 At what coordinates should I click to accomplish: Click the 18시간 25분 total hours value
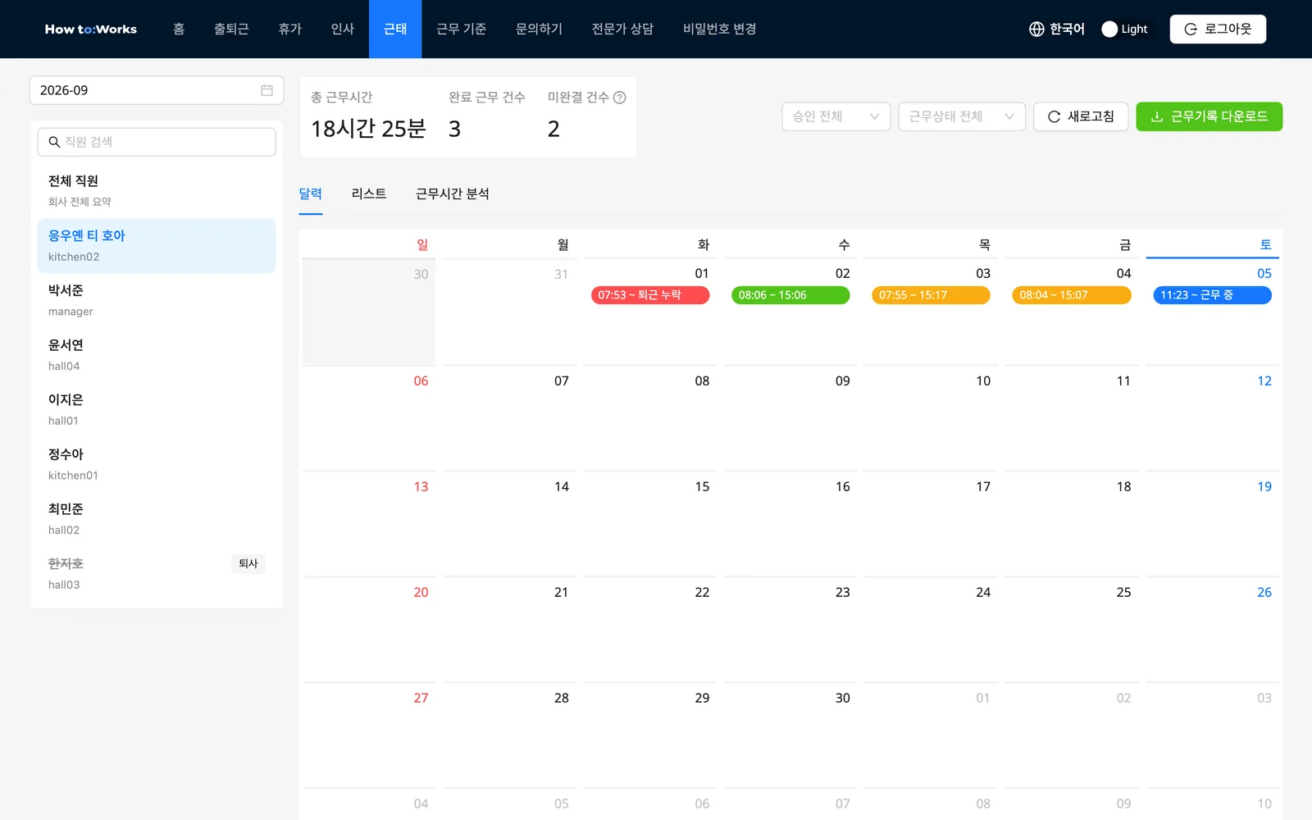point(368,129)
